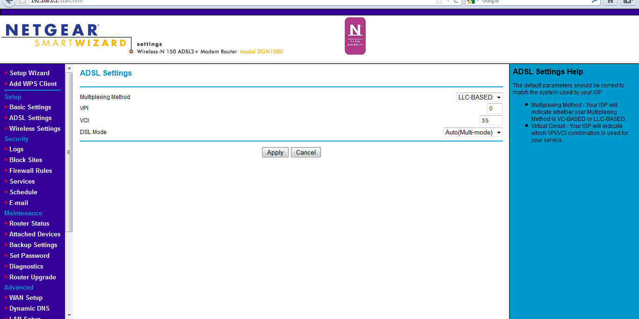Click the Cancel button
The image size is (639, 319).
coord(305,152)
